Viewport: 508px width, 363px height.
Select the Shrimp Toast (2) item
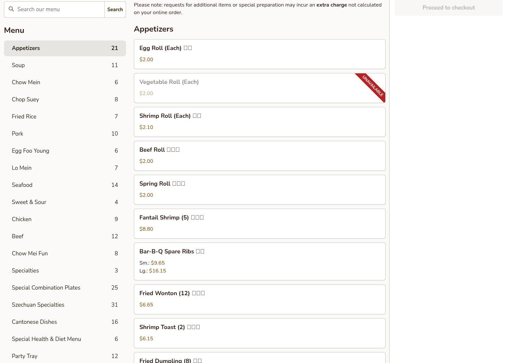point(259,333)
